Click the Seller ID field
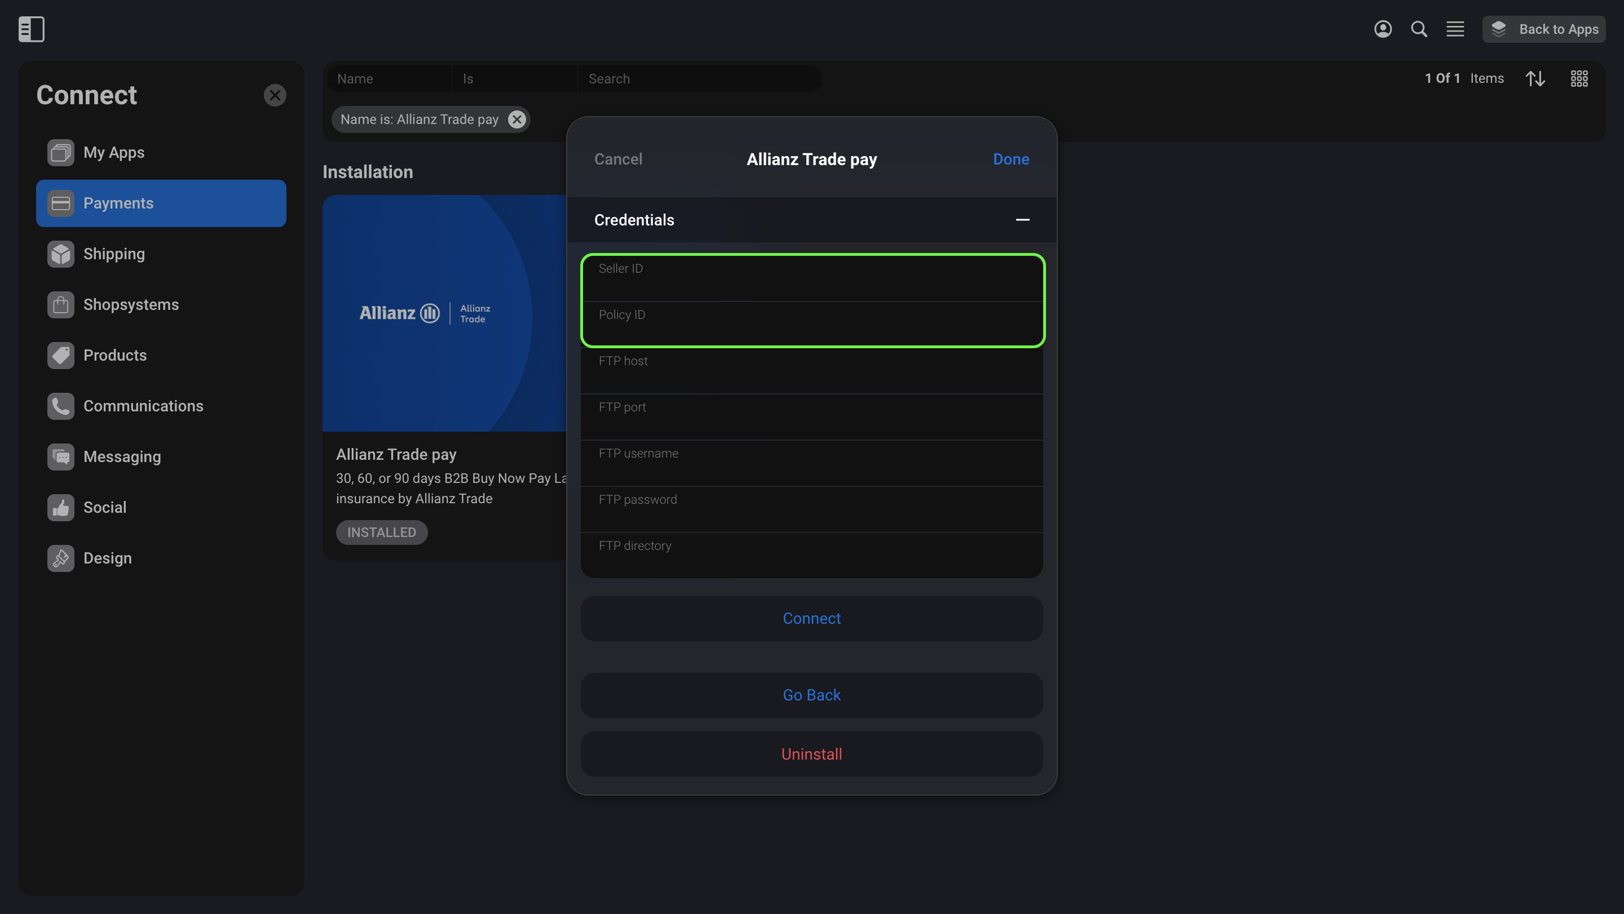1624x914 pixels. pyautogui.click(x=811, y=278)
